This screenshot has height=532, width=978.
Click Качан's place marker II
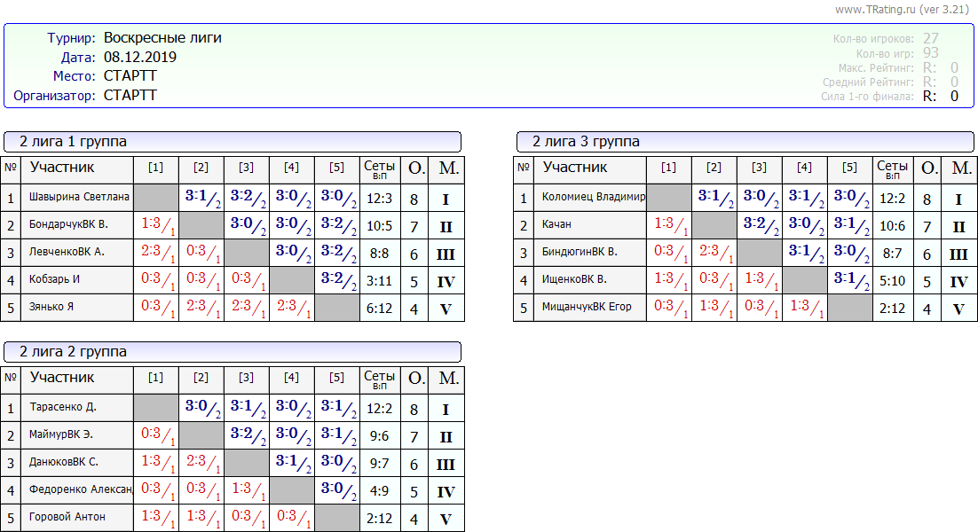(x=958, y=226)
